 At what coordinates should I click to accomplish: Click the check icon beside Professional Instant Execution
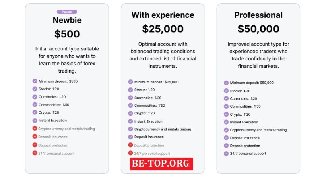226,122
